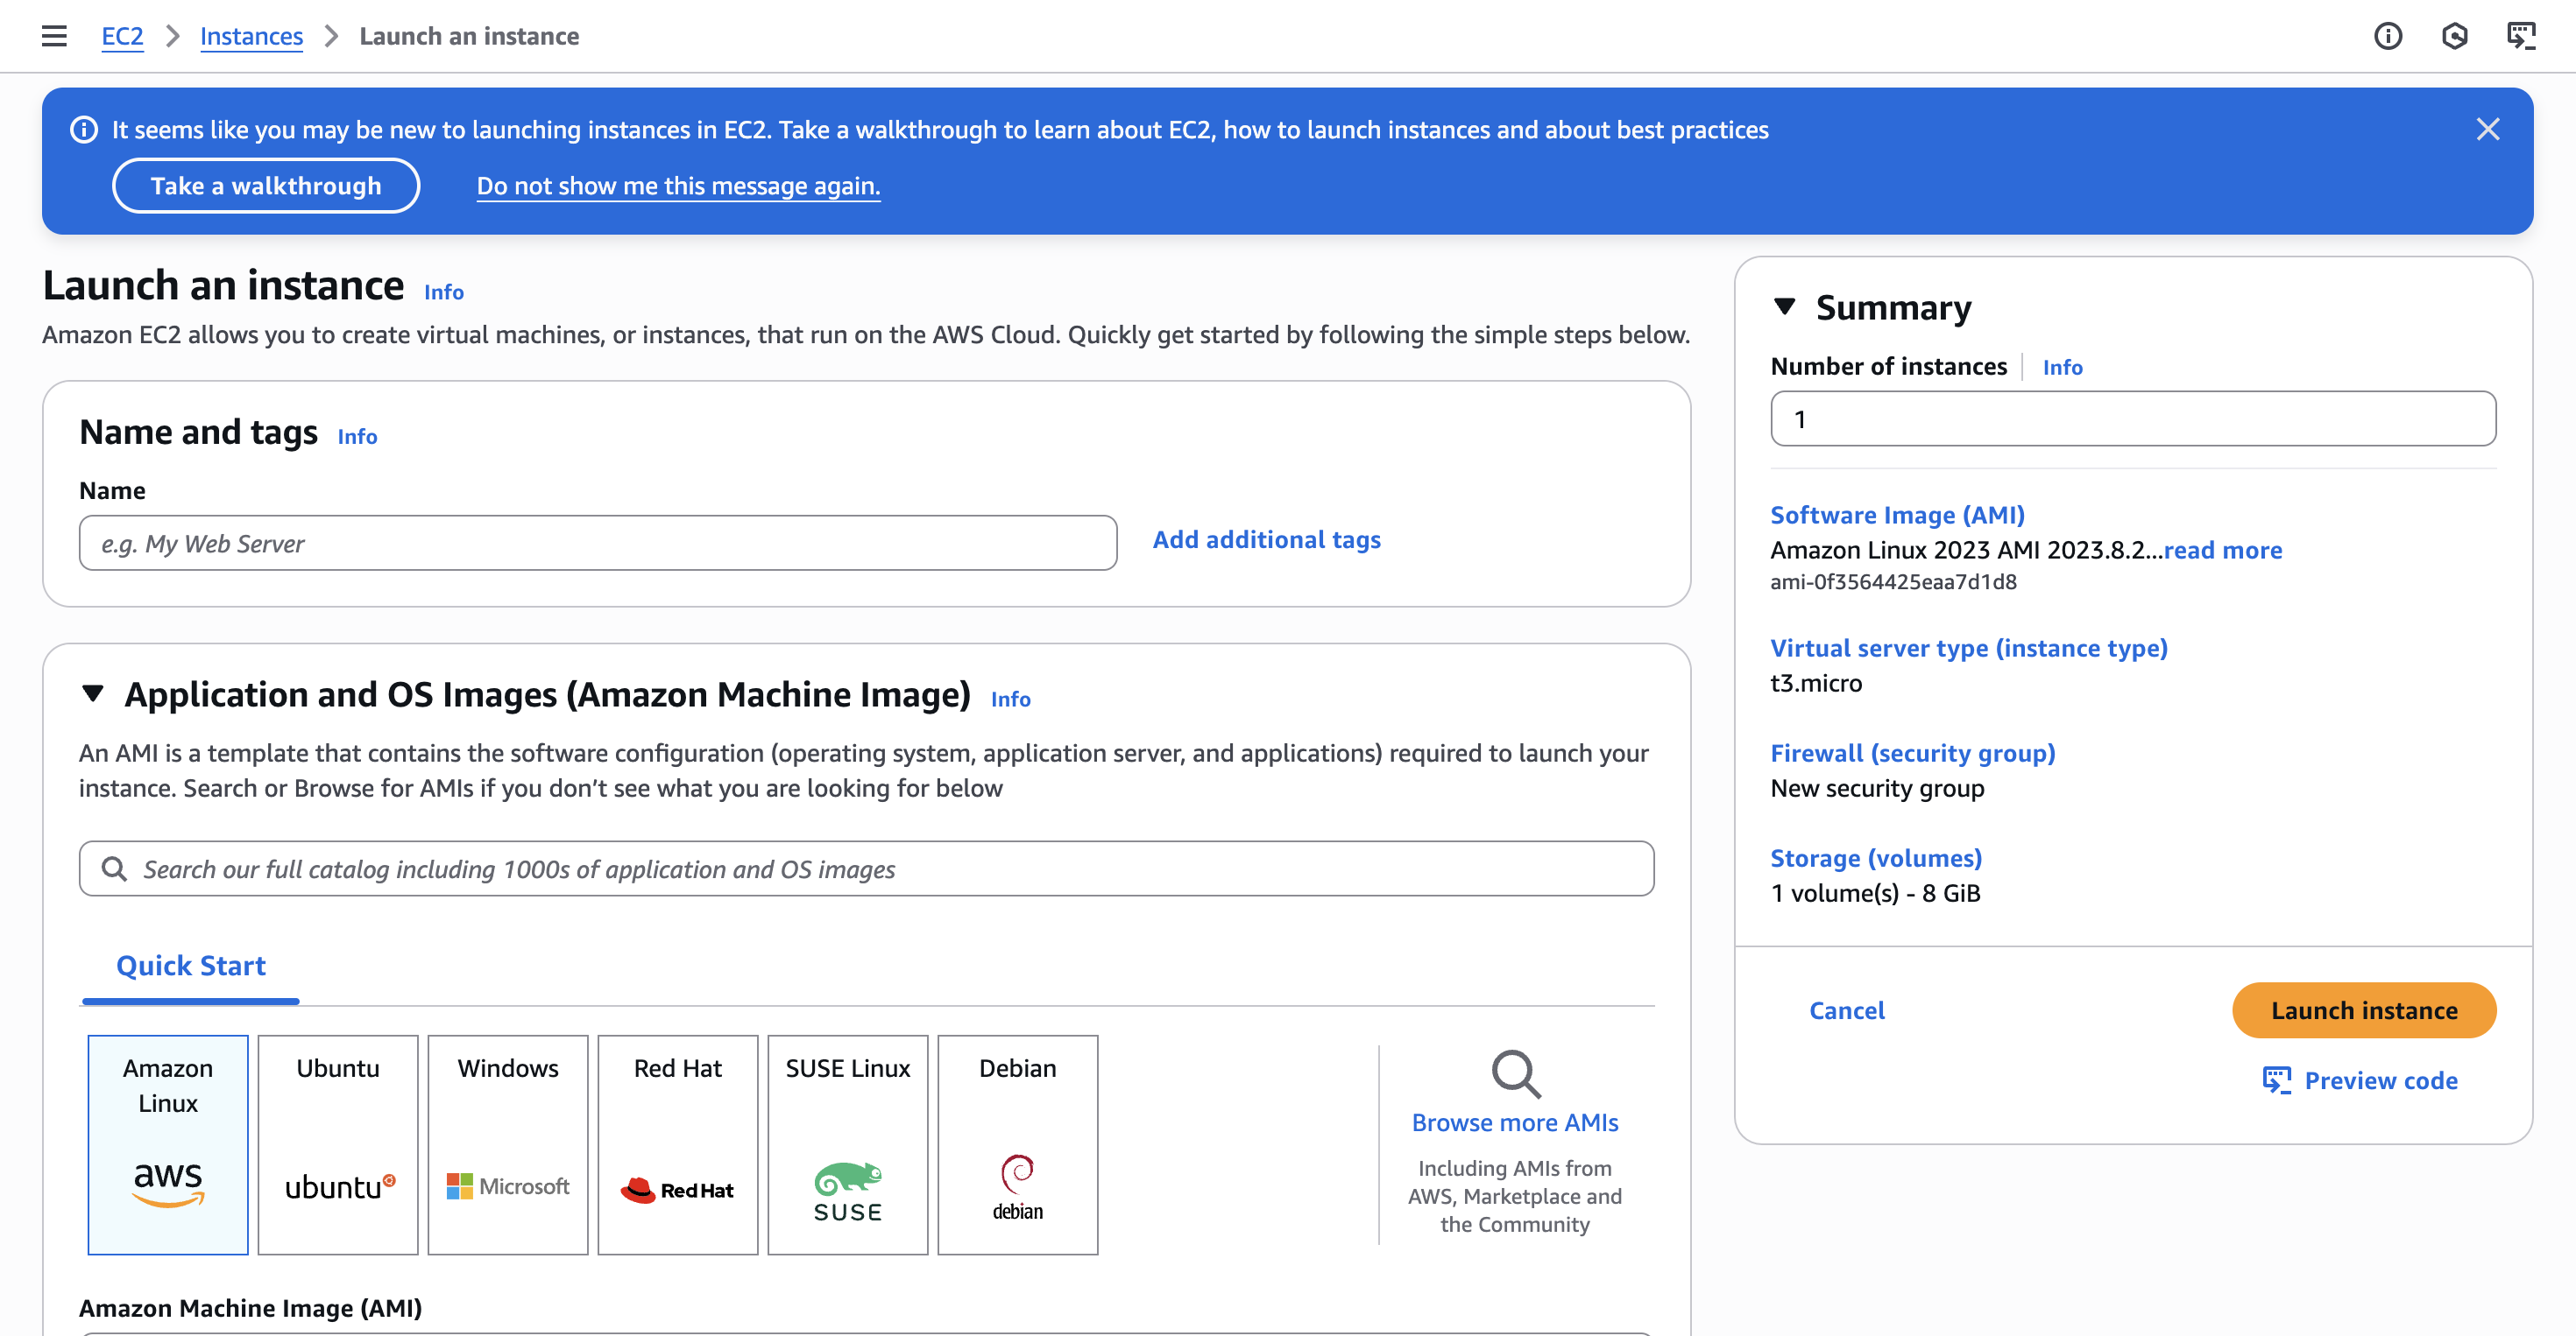Dismiss the blue walkthrough banner
Viewport: 2576px width, 1336px height.
[2487, 129]
